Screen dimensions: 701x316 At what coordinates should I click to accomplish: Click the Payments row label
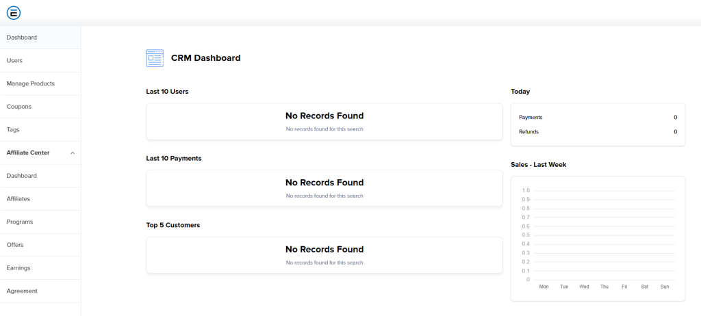tap(531, 118)
